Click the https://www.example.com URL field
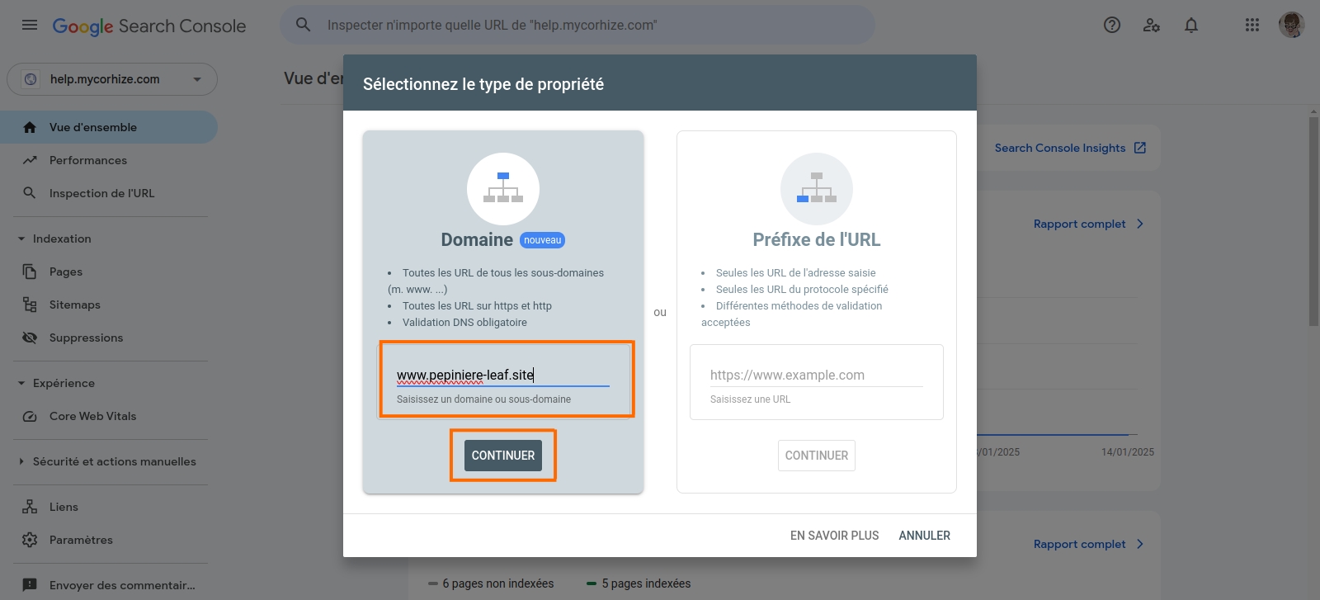The width and height of the screenshot is (1320, 600). point(817,376)
